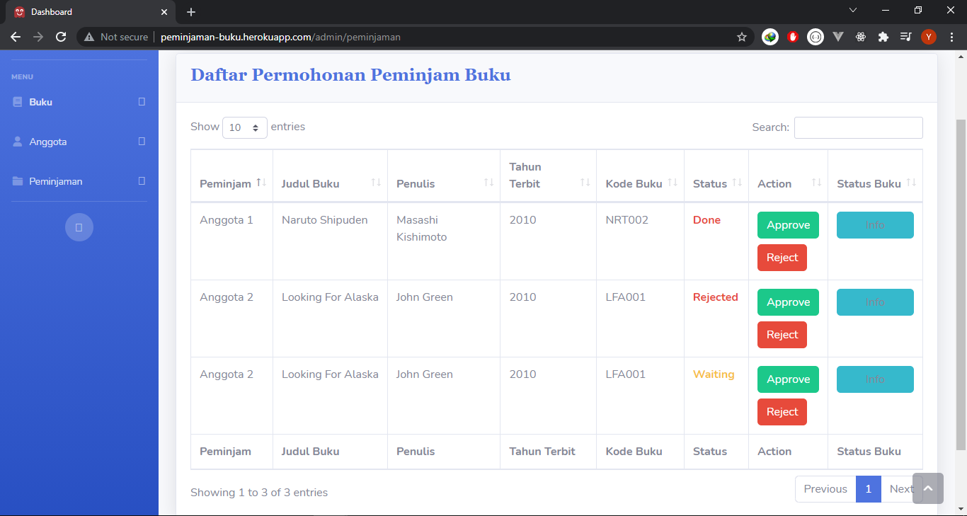Click the circular button below the sidebar menu
Viewport: 967px width, 516px height.
79,227
